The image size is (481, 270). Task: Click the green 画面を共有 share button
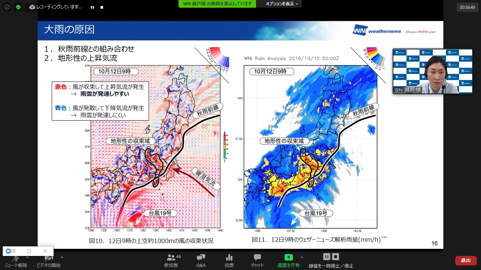(289, 261)
